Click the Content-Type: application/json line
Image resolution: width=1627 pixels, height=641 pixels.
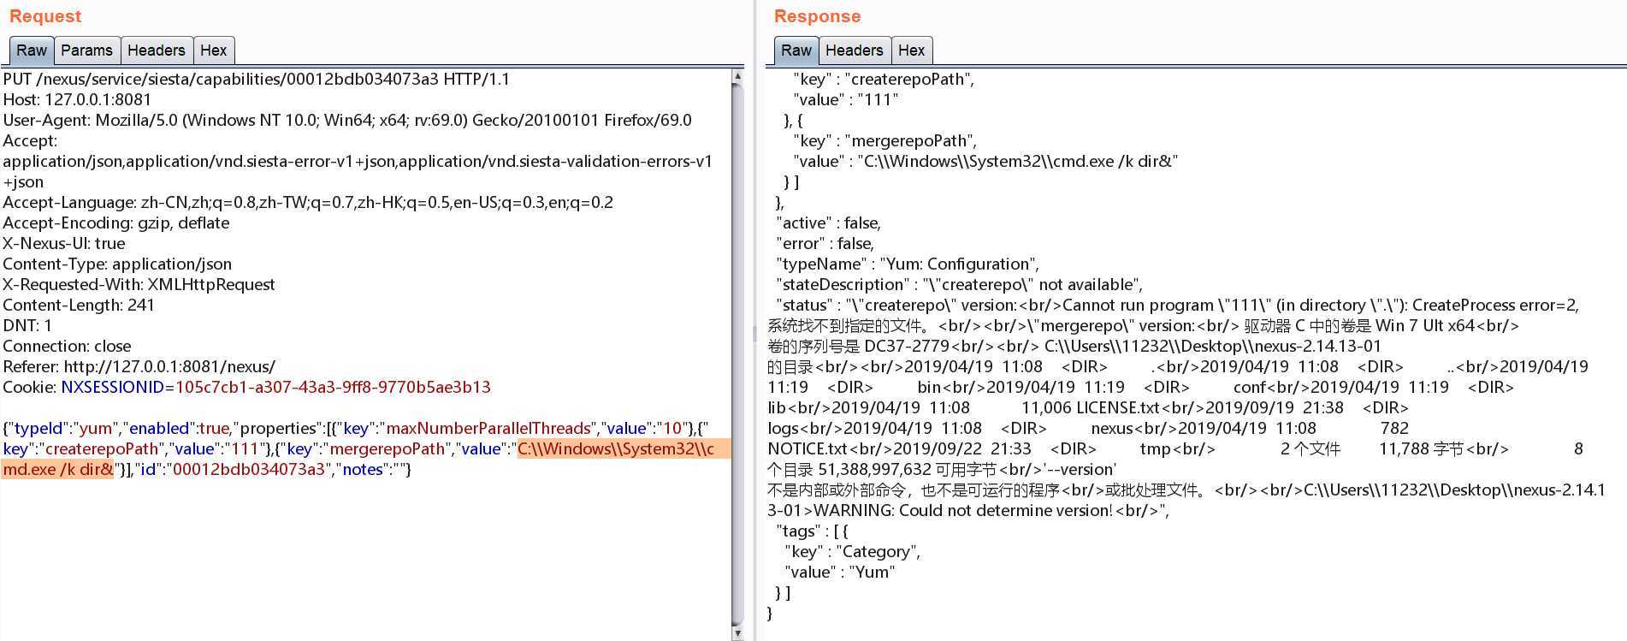(x=117, y=264)
